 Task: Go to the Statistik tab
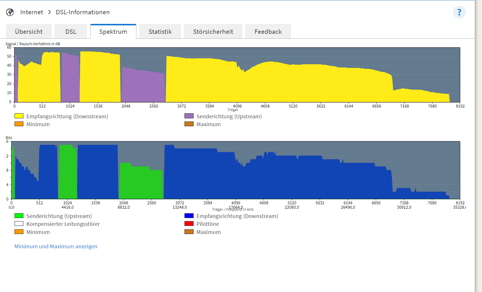click(x=160, y=31)
